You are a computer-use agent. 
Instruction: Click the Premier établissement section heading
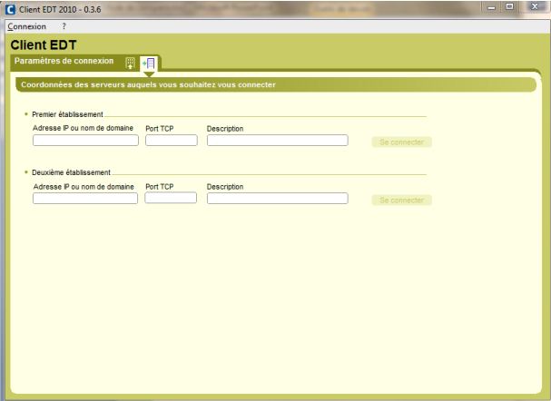point(68,115)
